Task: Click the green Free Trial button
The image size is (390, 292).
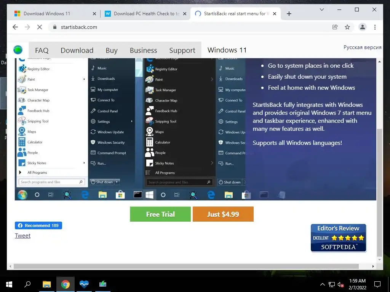Action: (160, 214)
